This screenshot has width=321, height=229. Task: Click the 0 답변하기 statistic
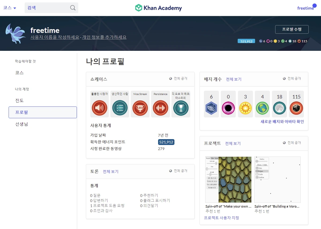tap(99, 201)
